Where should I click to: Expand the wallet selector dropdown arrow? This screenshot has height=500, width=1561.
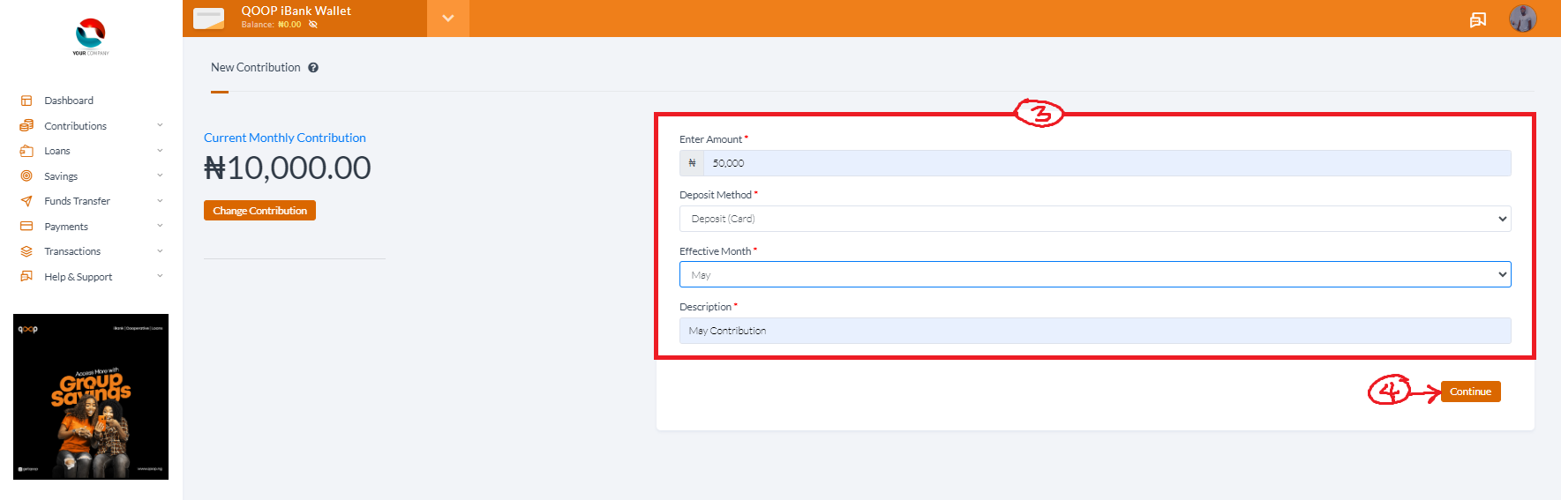[x=448, y=19]
